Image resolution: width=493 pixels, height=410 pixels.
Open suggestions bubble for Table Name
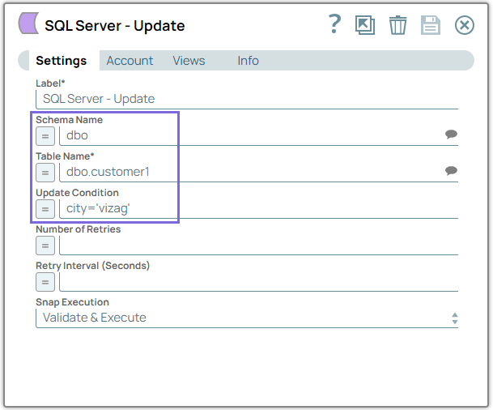click(x=451, y=171)
